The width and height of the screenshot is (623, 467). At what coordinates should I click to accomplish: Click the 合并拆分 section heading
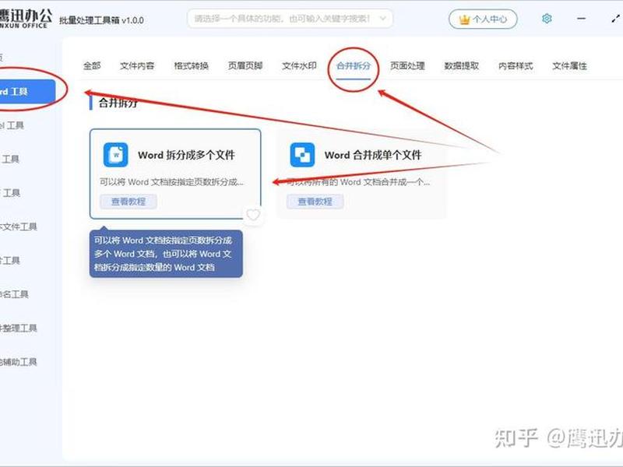[x=118, y=103]
